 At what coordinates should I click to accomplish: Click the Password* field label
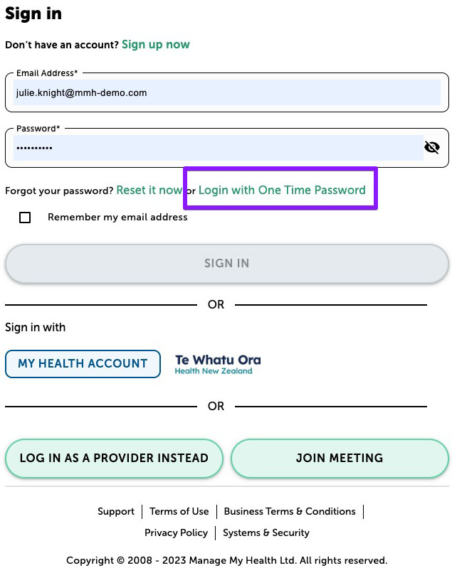(x=38, y=129)
